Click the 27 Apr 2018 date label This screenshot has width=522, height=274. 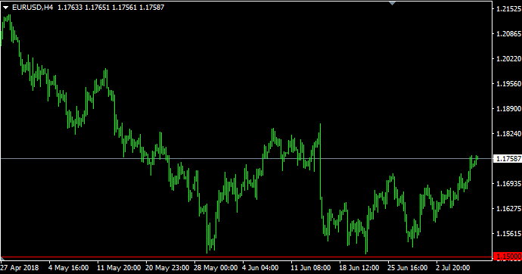coord(20,268)
